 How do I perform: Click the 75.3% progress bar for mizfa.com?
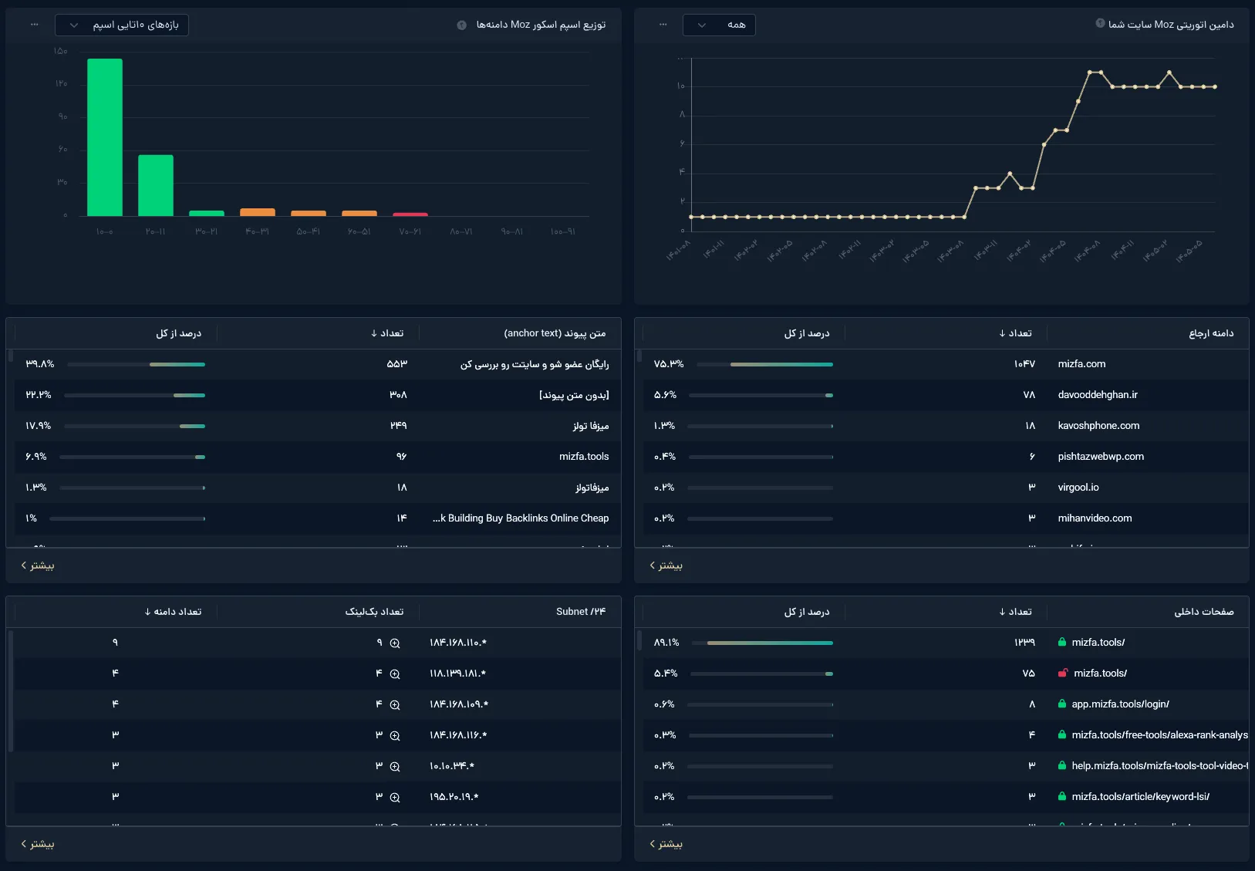(765, 364)
